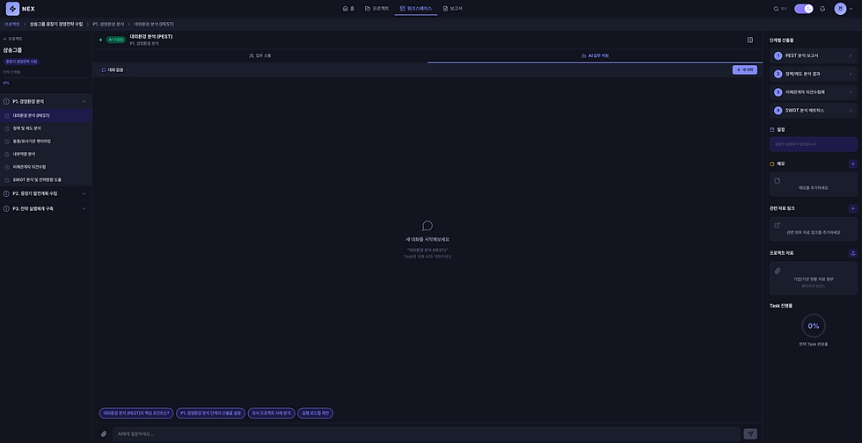Collapse the P1. 경영환경 분석 section chevron
Screen dimensions: 862x443
84,102
